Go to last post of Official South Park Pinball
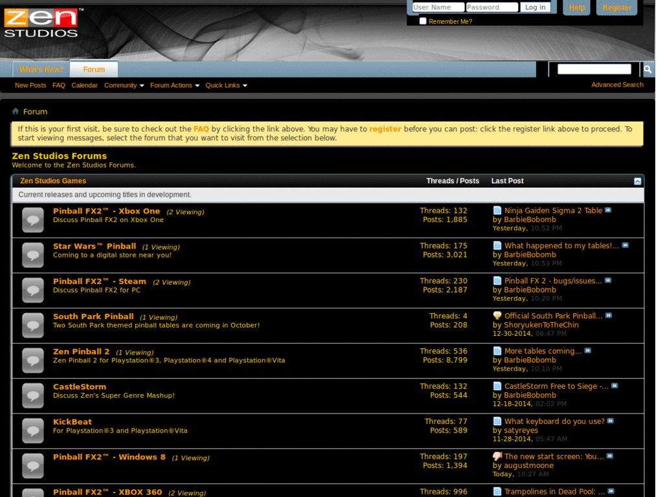663x497 pixels. (x=609, y=315)
